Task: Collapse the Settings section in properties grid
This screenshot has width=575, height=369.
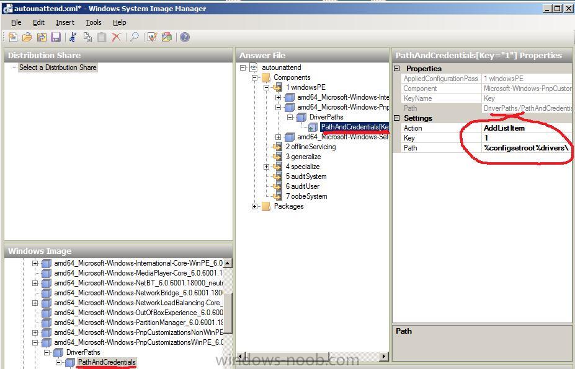Action: point(397,118)
